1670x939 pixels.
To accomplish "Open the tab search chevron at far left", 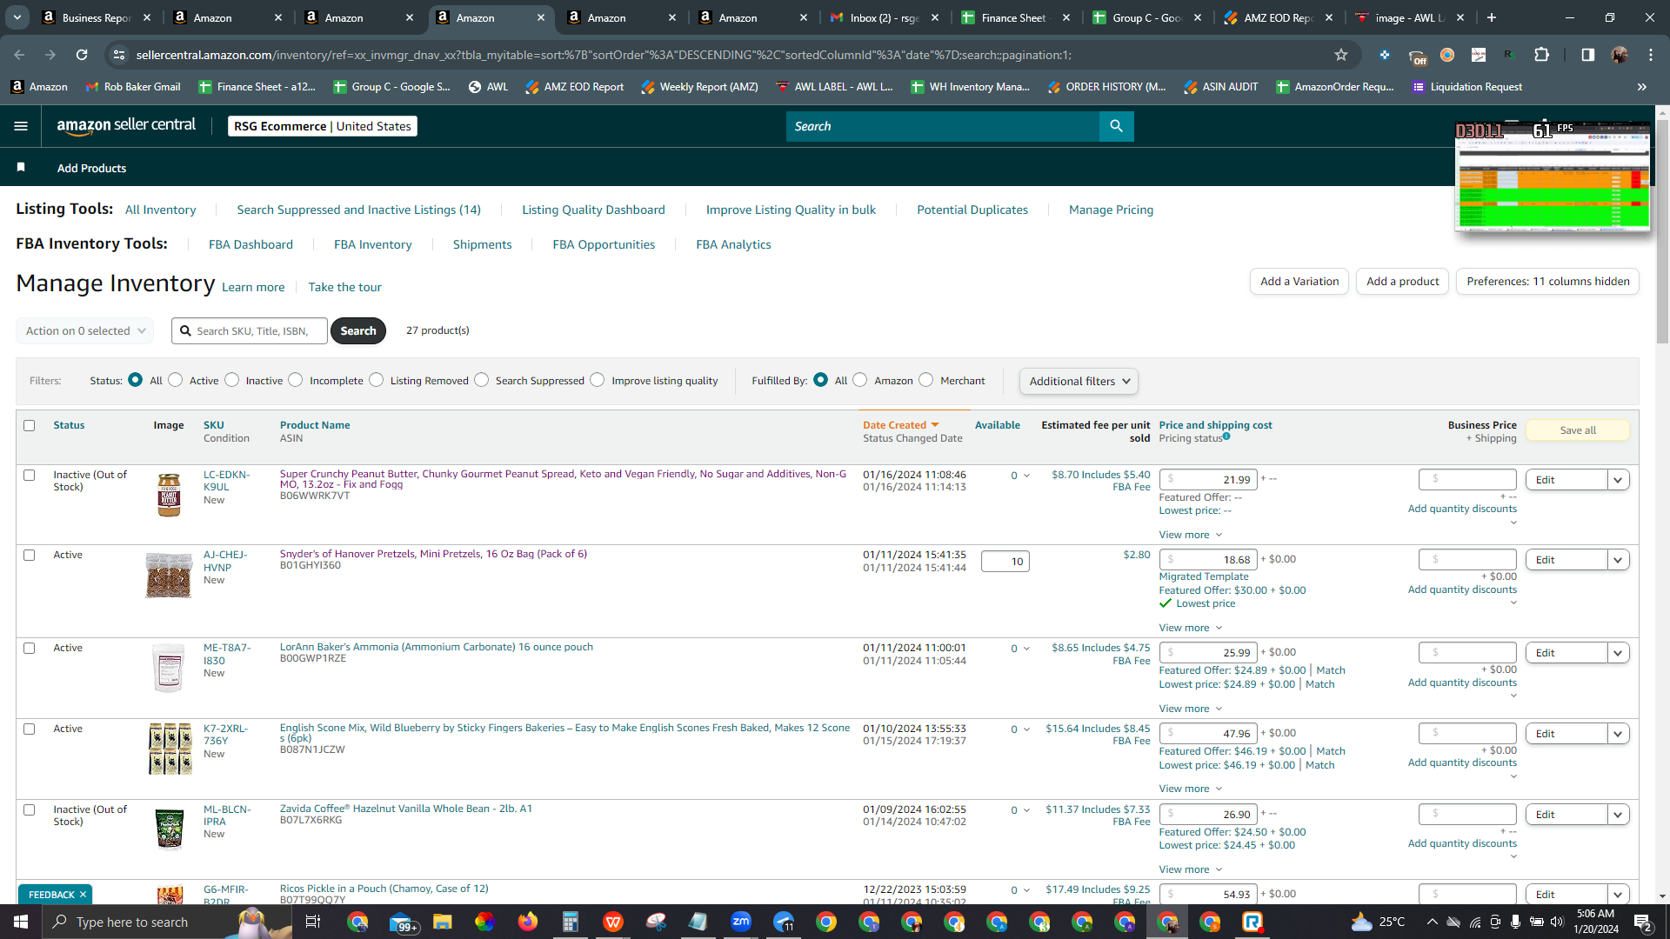I will pos(17,17).
